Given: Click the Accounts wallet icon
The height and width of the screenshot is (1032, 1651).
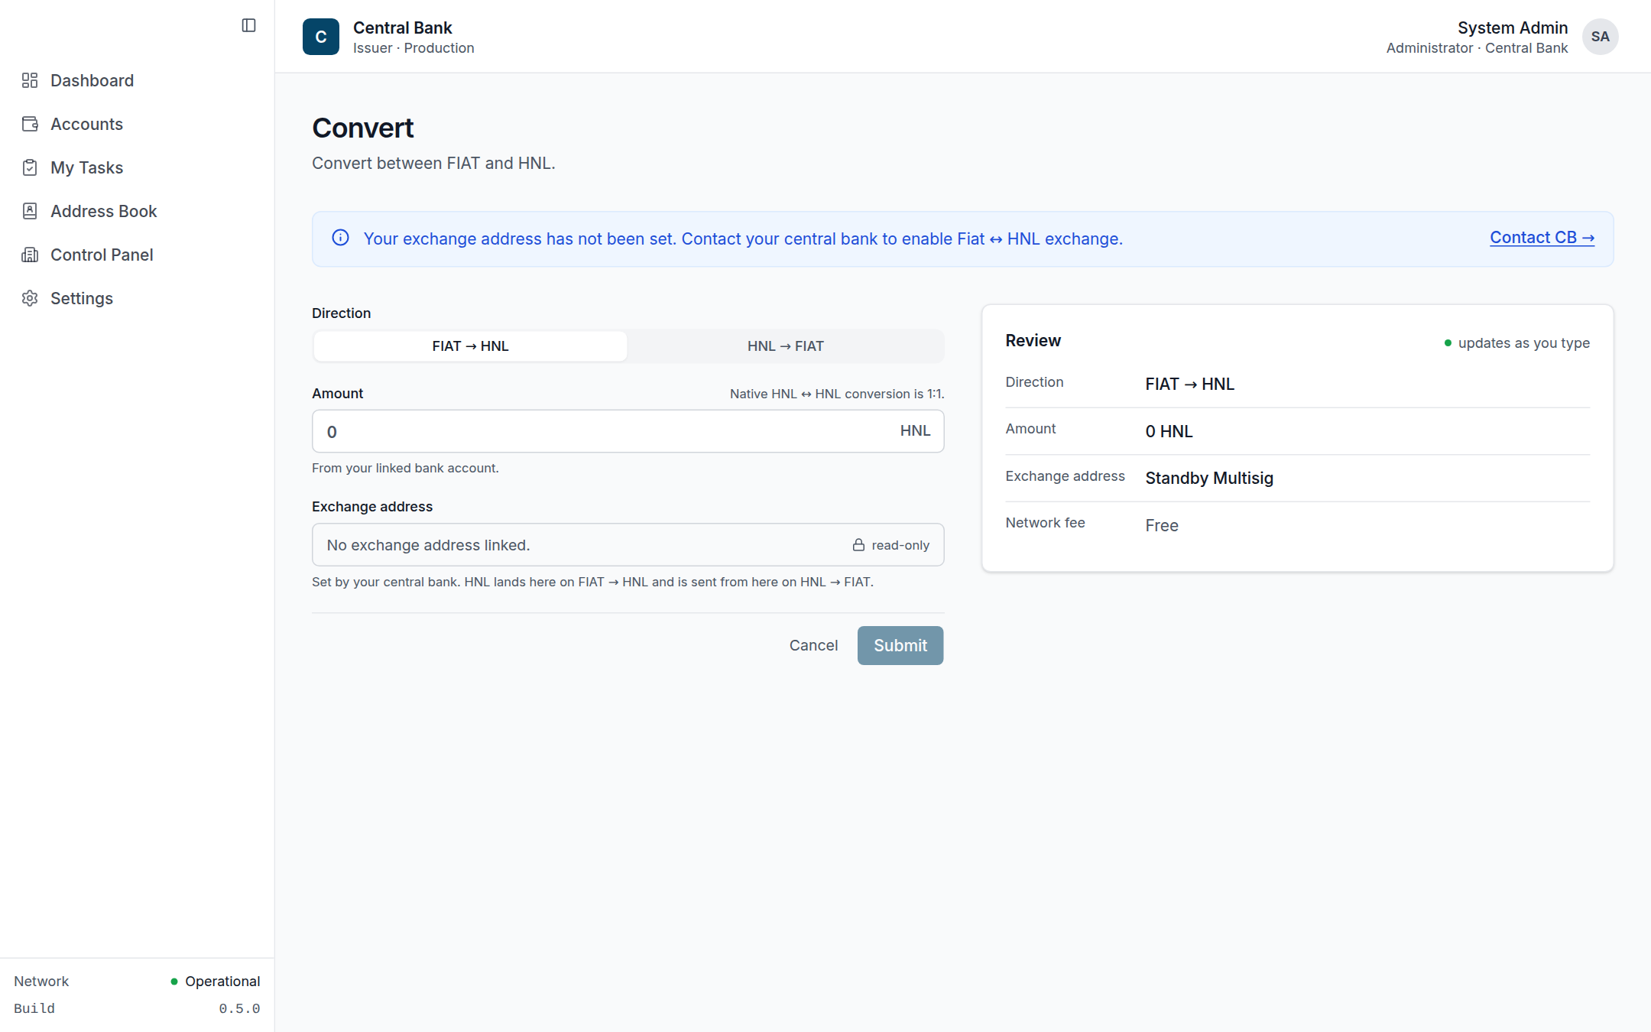Looking at the screenshot, I should (30, 124).
